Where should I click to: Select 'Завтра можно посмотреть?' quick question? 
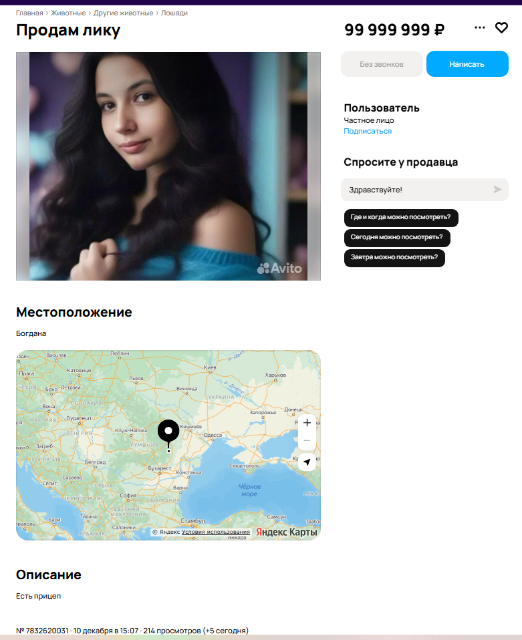coord(394,258)
